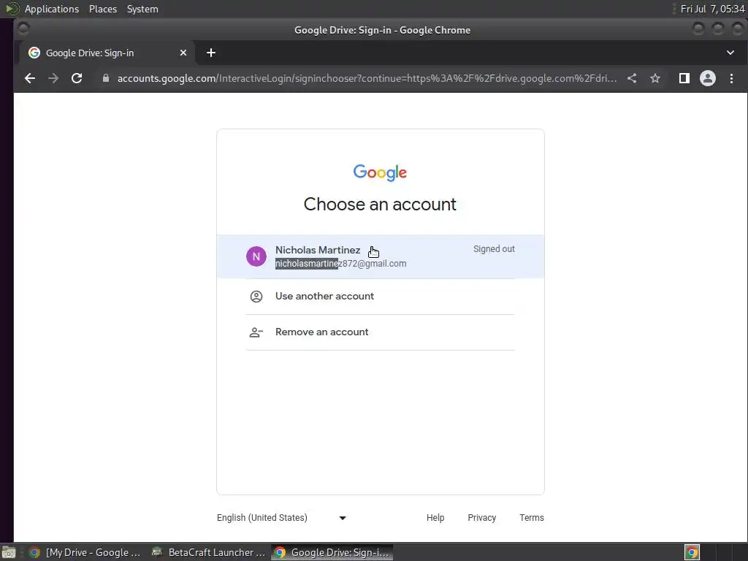748x561 pixels.
Task: Click the Choose an account heading
Action: pyautogui.click(x=380, y=205)
